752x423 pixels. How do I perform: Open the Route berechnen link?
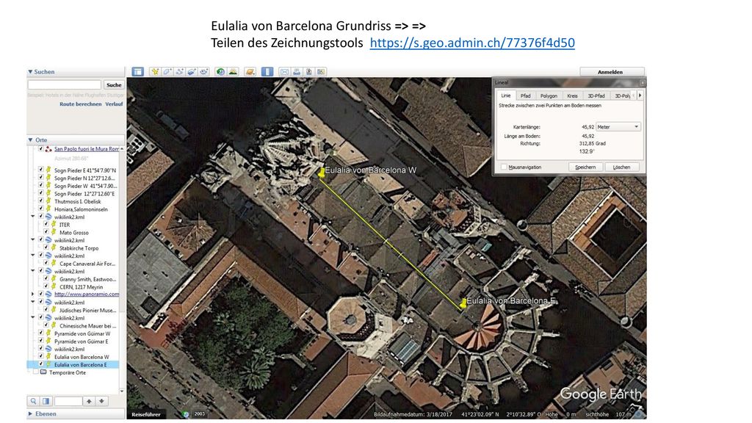coord(81,104)
